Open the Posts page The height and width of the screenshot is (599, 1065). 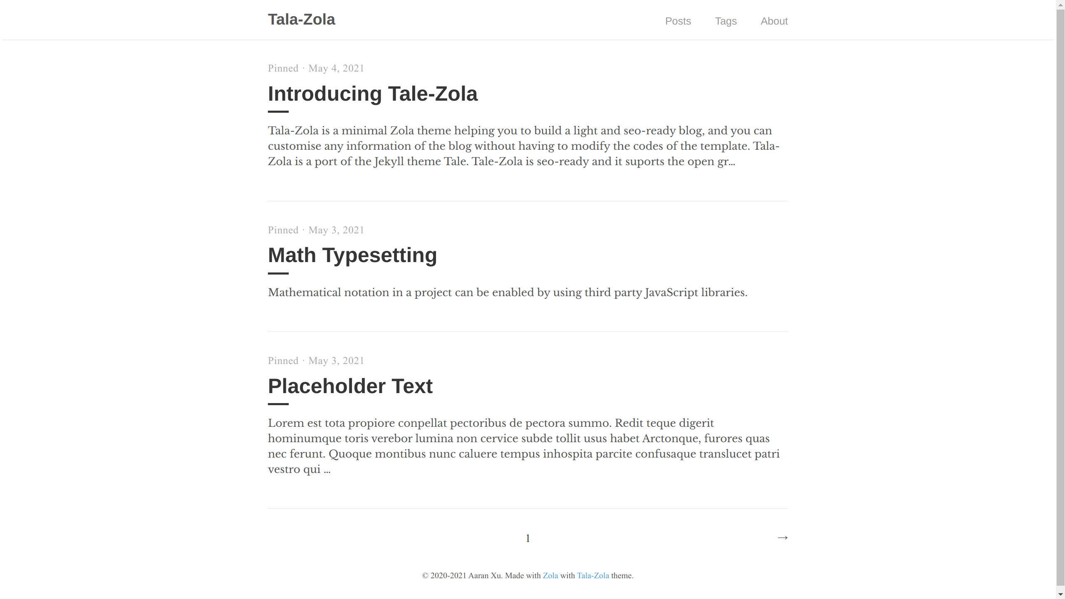click(x=678, y=21)
